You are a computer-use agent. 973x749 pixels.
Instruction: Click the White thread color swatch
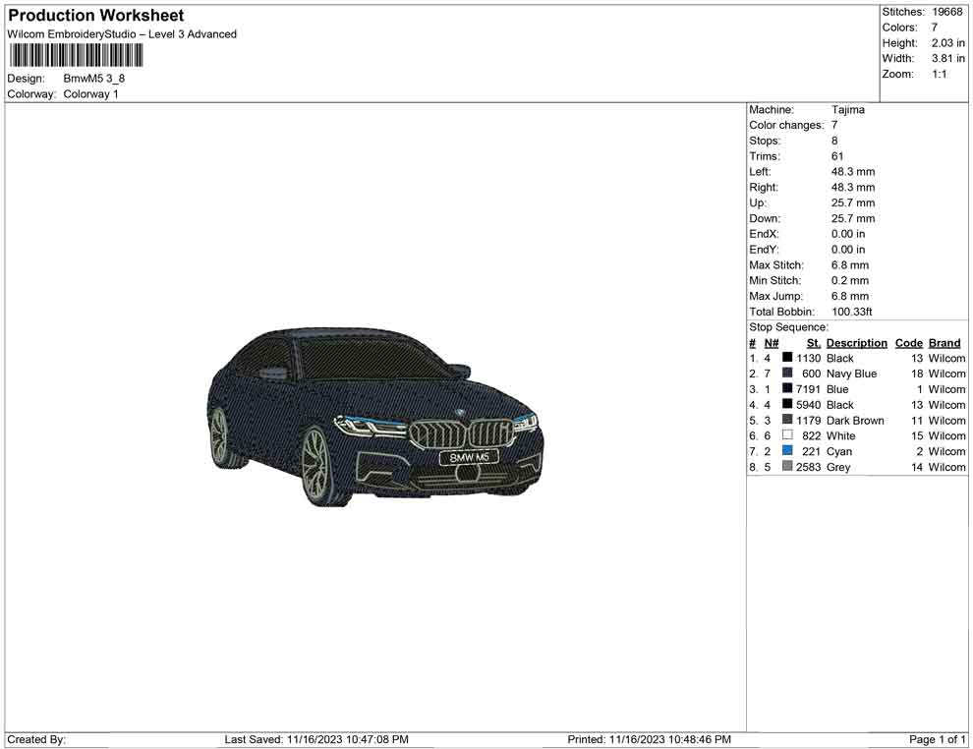pyautogui.click(x=787, y=435)
